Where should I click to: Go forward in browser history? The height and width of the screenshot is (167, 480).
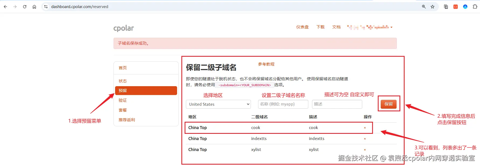coord(15,7)
